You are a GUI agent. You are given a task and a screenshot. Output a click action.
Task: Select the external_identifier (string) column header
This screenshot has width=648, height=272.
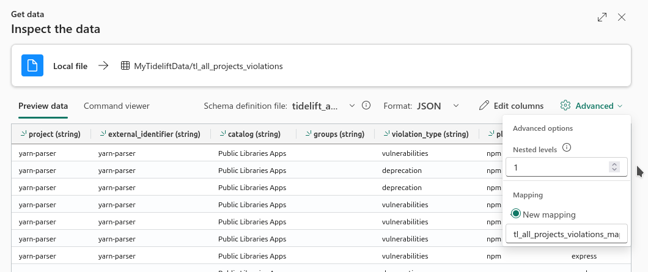tap(150, 134)
